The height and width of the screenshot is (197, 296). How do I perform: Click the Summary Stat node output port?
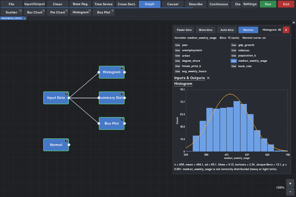(124, 98)
